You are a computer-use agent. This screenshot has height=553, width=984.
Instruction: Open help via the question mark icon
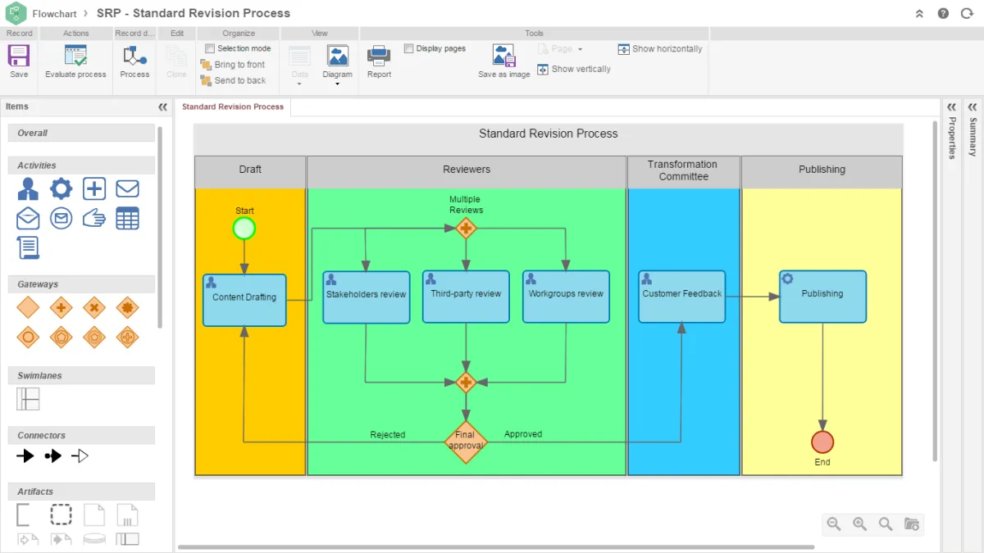(x=944, y=14)
